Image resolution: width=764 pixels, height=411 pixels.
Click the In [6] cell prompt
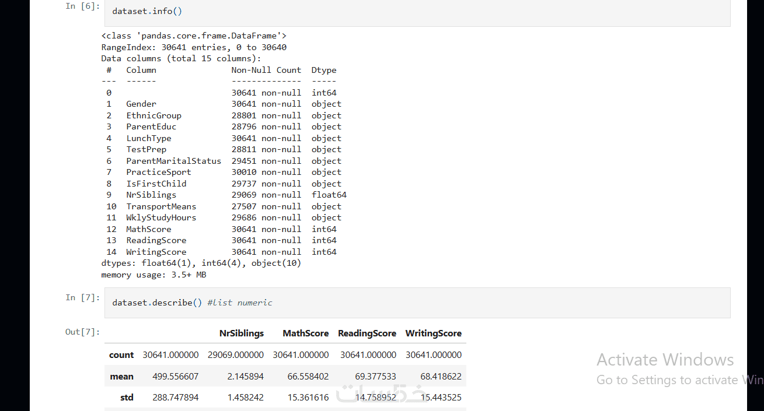coord(82,6)
